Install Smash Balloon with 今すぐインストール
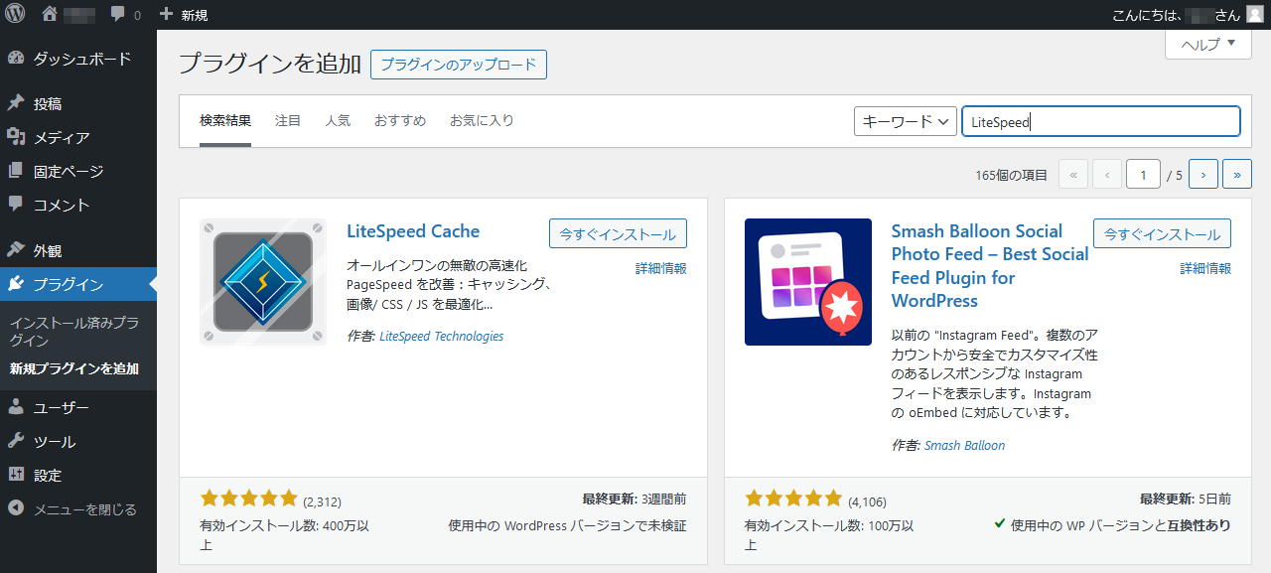 click(1163, 234)
